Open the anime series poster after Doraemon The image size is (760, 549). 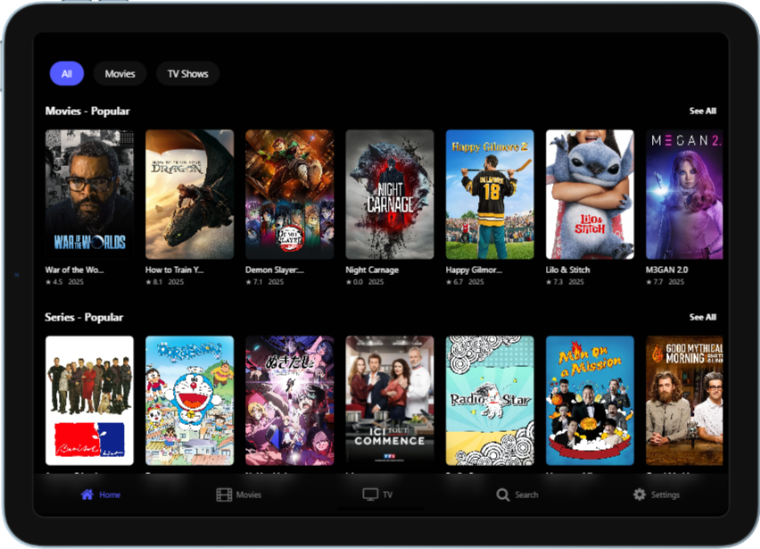tap(289, 401)
